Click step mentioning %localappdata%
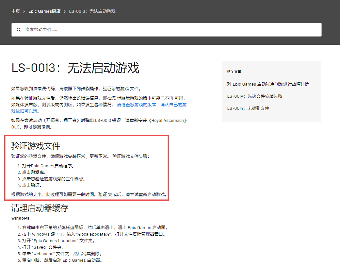 coord(94,234)
